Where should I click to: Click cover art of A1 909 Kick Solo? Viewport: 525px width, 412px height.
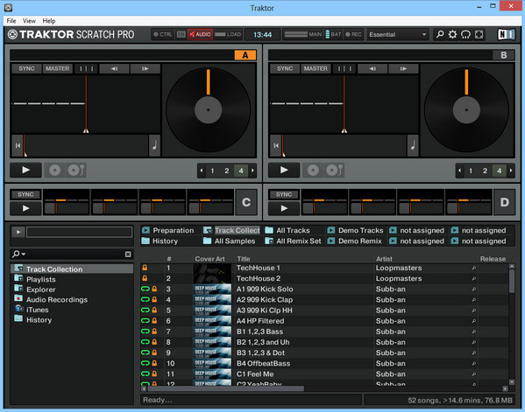[x=213, y=289]
